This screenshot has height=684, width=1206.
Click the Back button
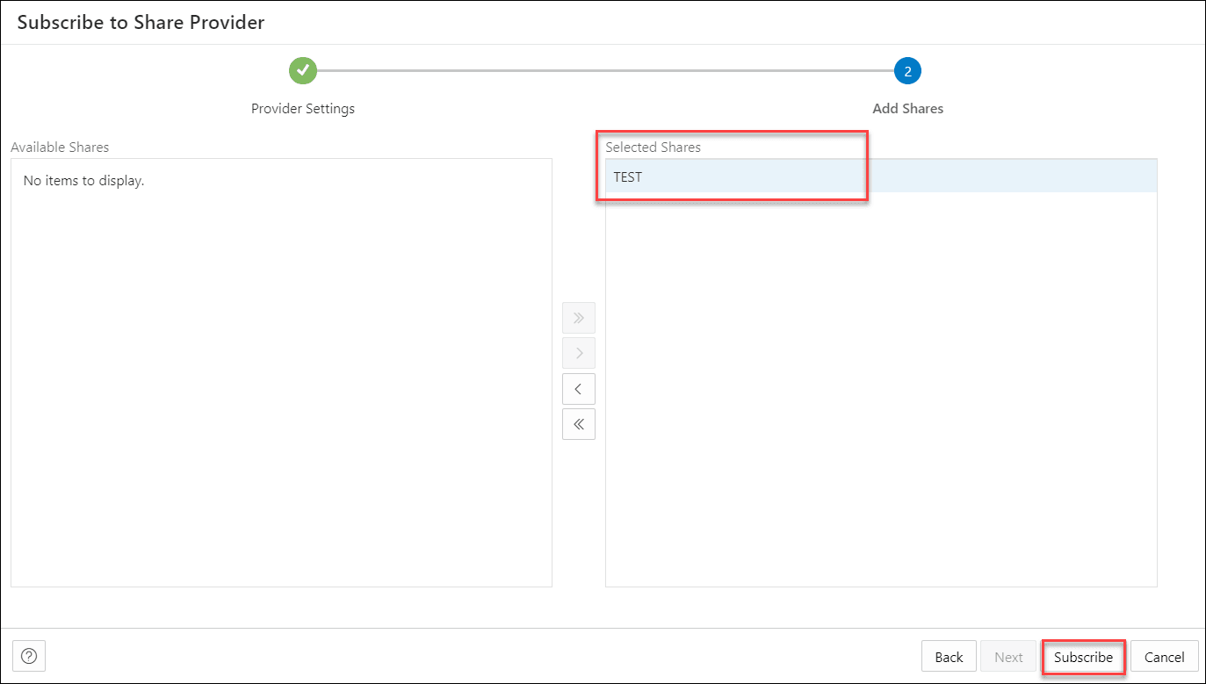pos(949,656)
